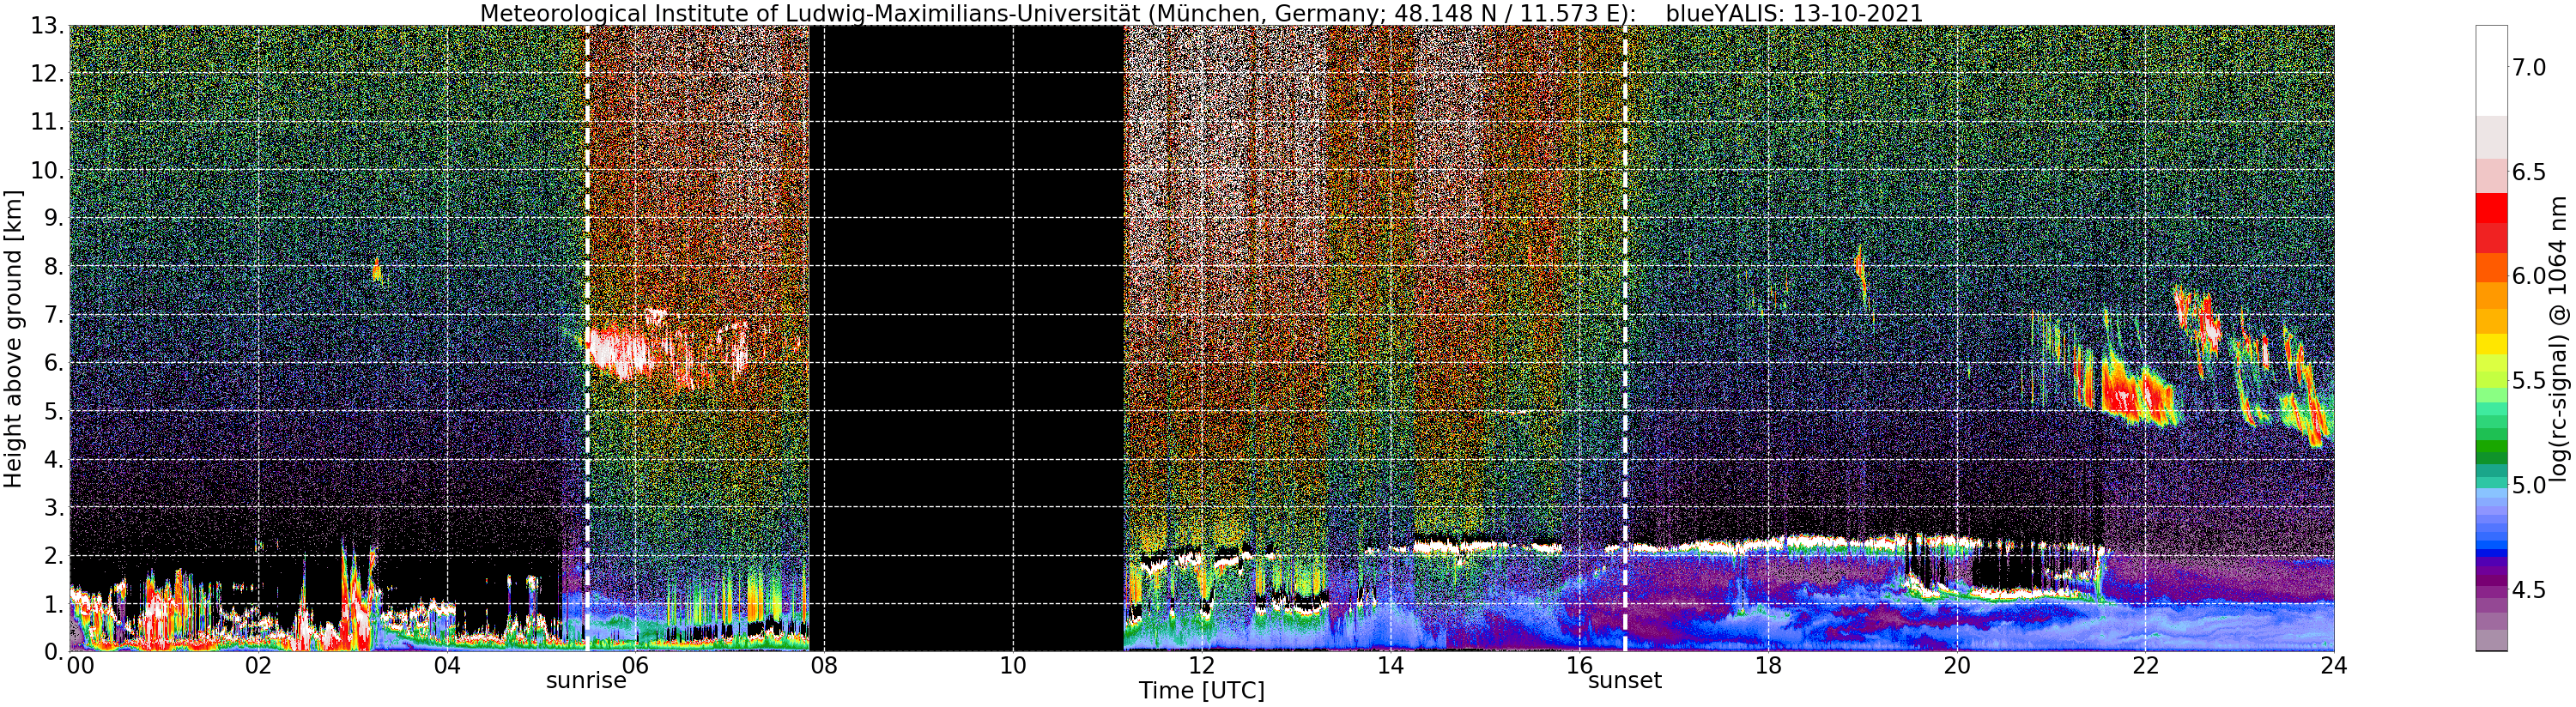2576x707 pixels.
Task: Pick the yellow segment of the colorbar
Action: 2491,344
